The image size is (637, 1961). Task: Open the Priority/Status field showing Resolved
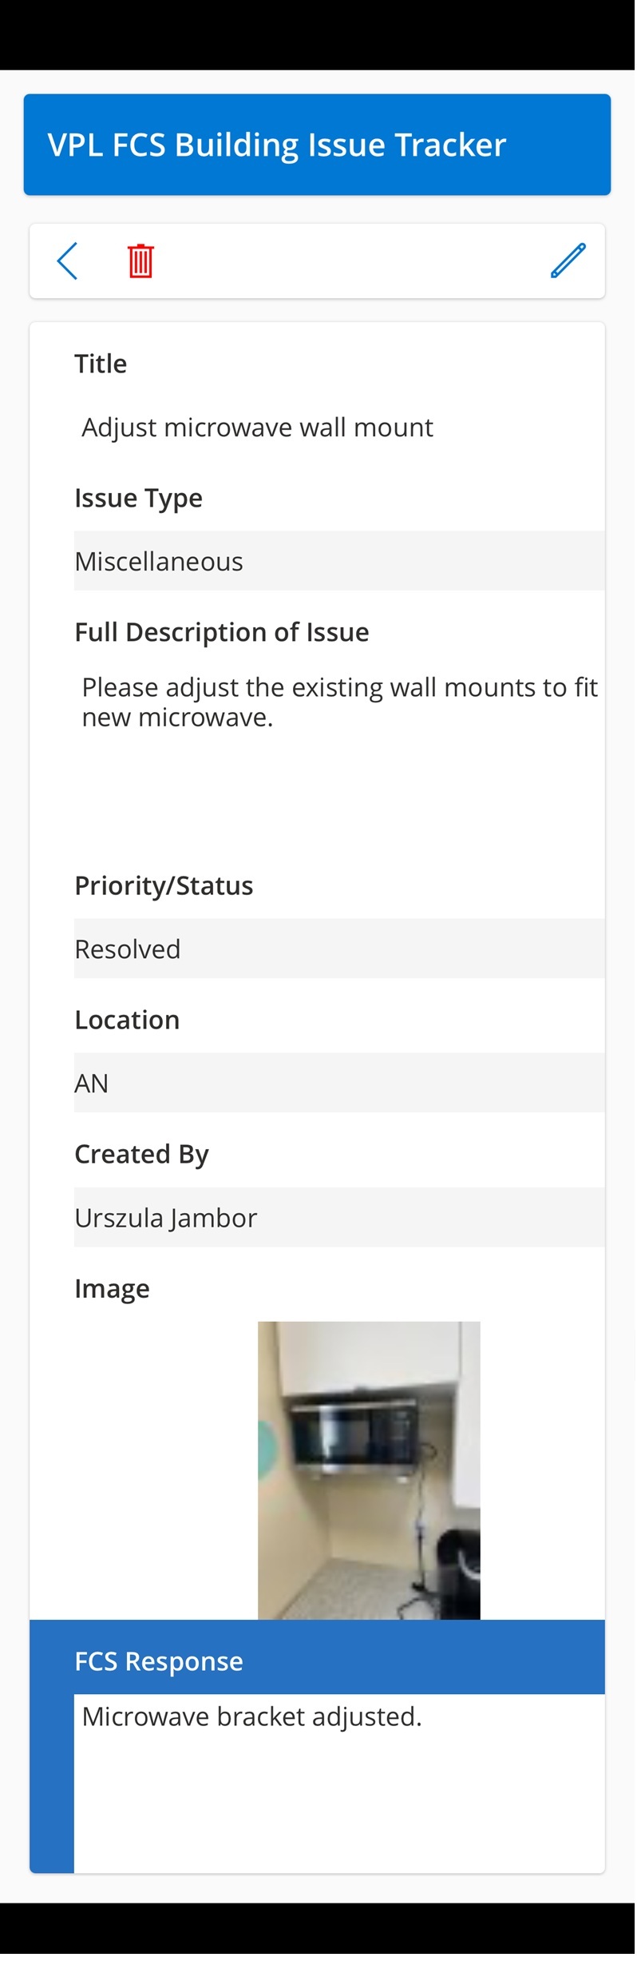tap(338, 949)
